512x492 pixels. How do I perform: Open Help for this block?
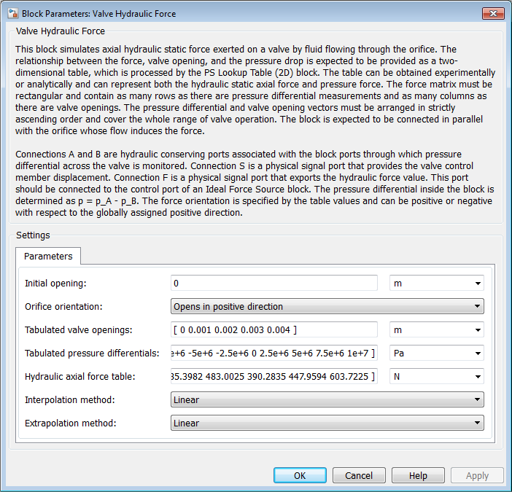click(x=418, y=475)
